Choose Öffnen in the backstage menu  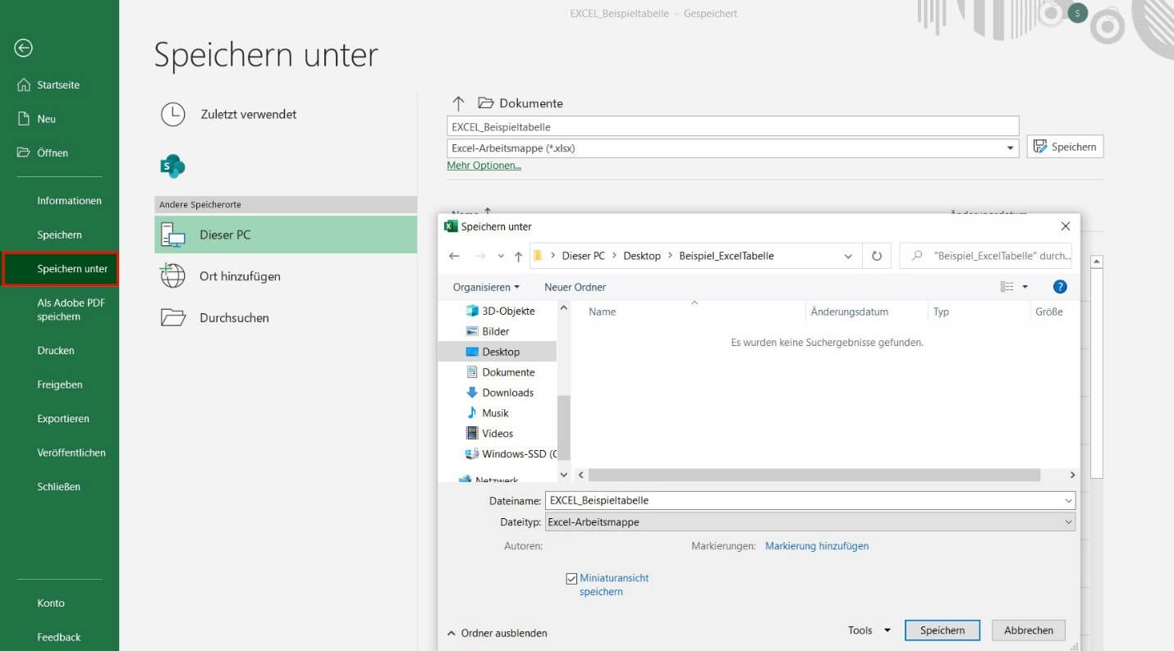[43, 153]
